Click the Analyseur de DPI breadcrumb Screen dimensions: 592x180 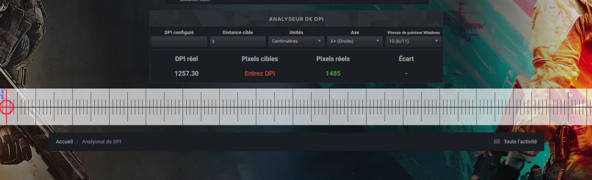(x=102, y=142)
